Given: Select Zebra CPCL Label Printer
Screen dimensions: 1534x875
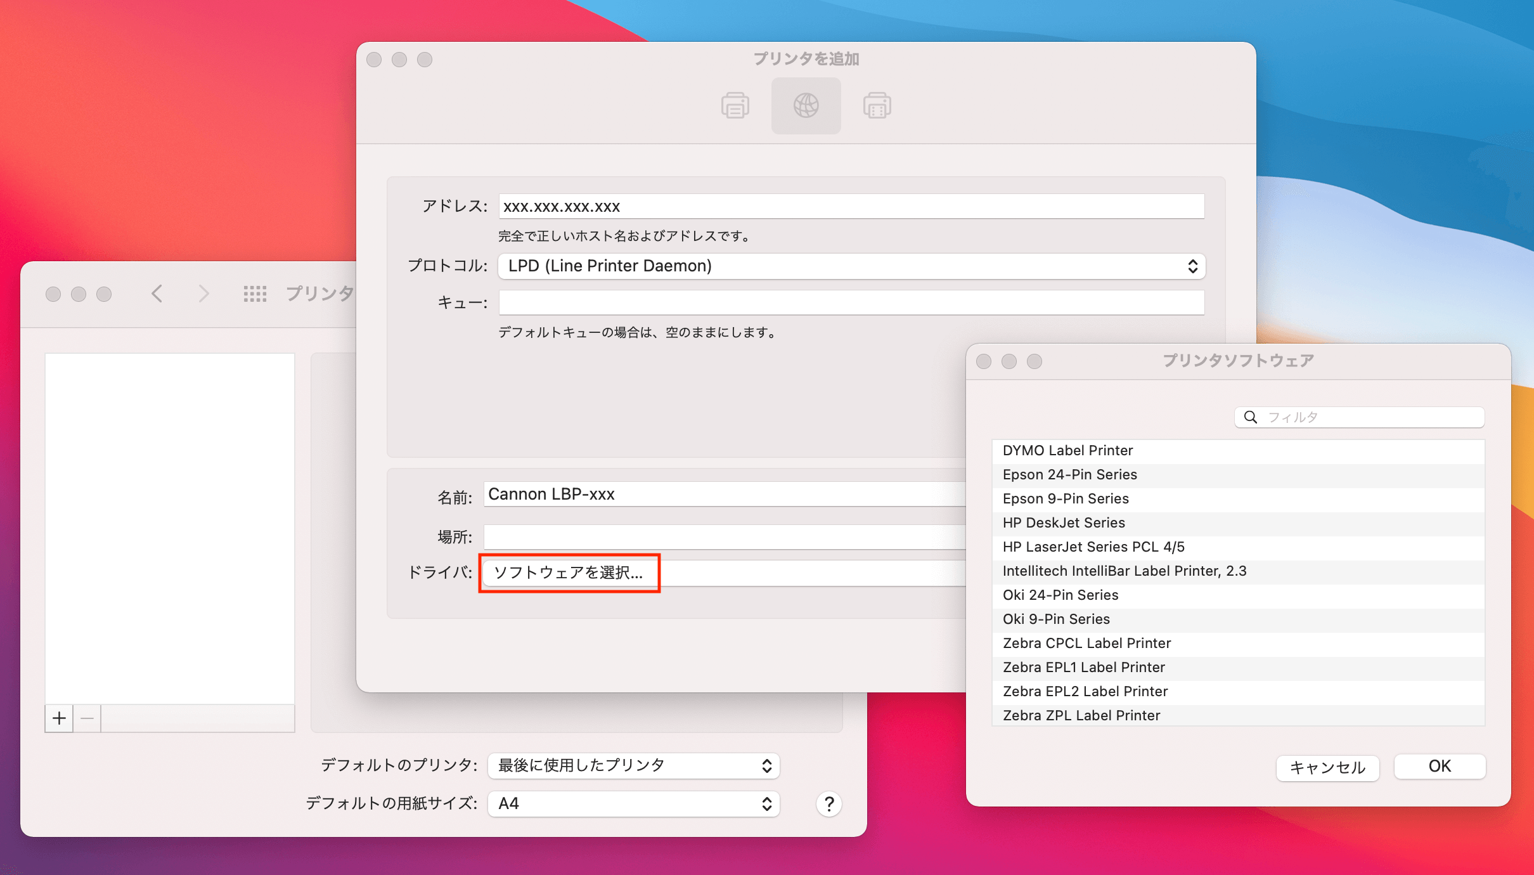Looking at the screenshot, I should (x=1239, y=644).
